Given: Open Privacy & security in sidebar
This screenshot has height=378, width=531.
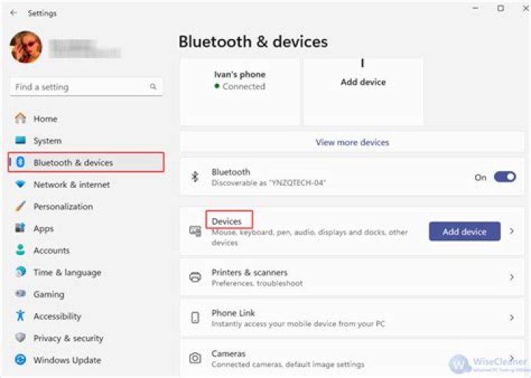Looking at the screenshot, I should (86, 338).
